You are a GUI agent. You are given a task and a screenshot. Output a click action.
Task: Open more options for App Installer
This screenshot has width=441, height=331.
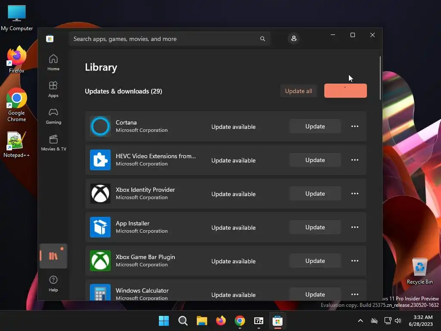[x=355, y=227]
